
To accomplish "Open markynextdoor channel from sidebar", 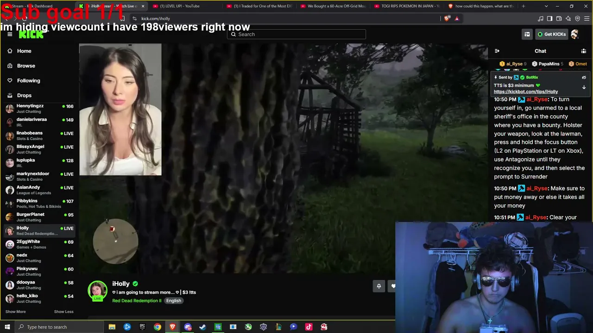I will (x=39, y=176).
